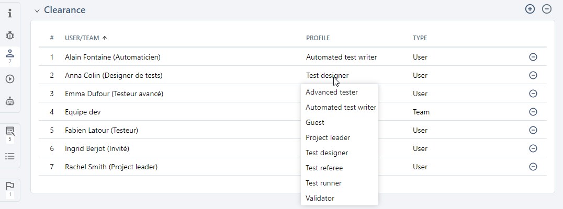Add a clearance with the plus icon
Viewport: 563px width, 209px height.
click(530, 9)
